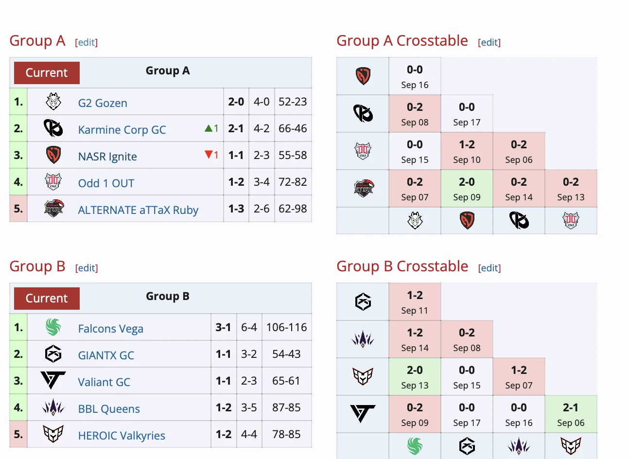Click Karmine Corp GC logo in Group A standings
The height and width of the screenshot is (459, 629).
[53, 128]
